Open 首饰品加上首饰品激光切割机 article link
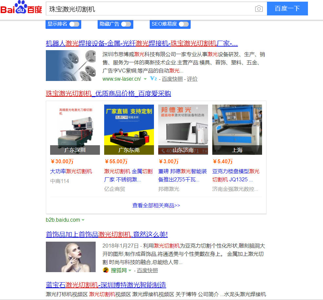 point(107,234)
